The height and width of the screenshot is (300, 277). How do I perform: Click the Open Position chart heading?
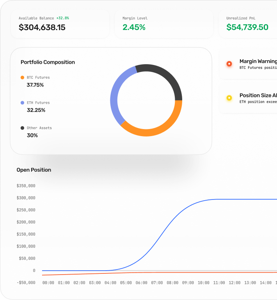pyautogui.click(x=34, y=170)
